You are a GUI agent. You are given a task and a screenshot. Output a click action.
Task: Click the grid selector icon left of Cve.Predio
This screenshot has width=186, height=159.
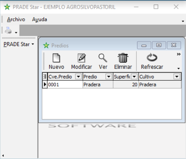[x=45, y=76]
